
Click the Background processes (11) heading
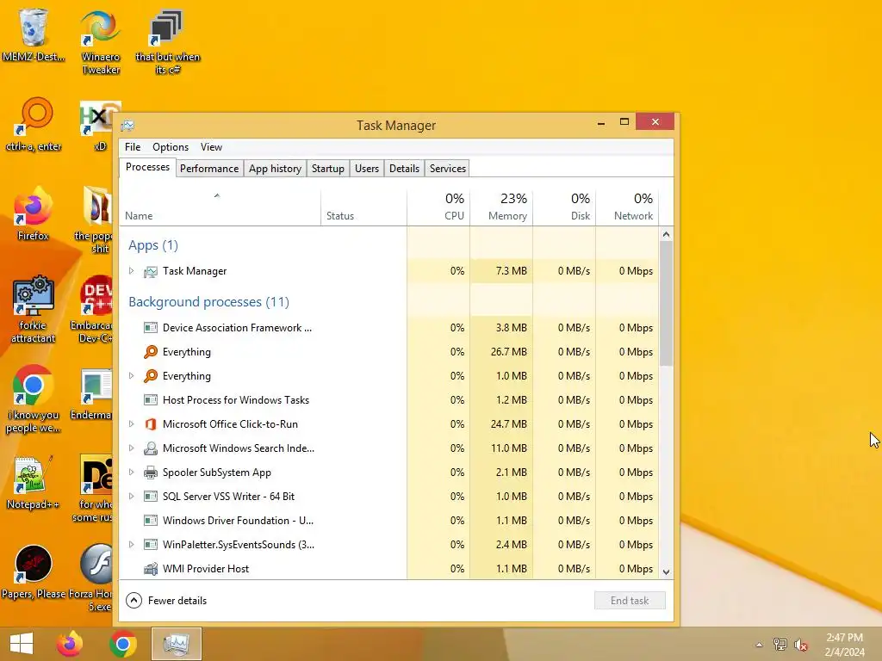(x=208, y=302)
